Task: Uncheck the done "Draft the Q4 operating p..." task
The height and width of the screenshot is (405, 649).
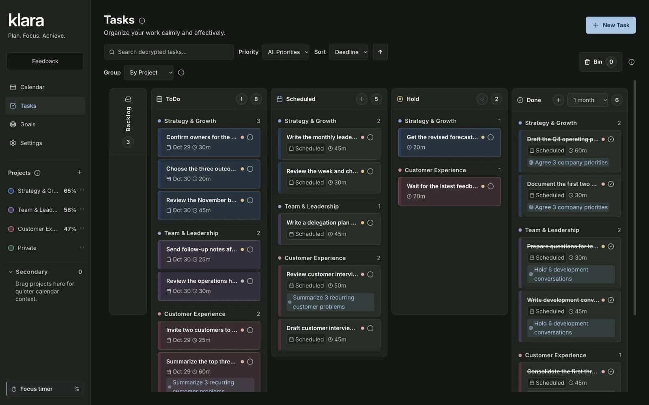Action: [611, 139]
